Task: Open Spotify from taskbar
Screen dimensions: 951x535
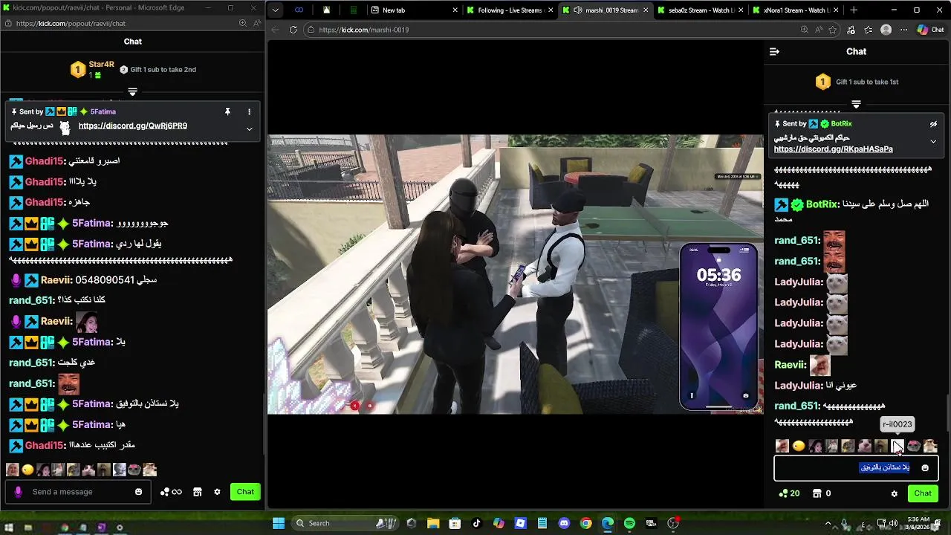Action: click(x=629, y=523)
